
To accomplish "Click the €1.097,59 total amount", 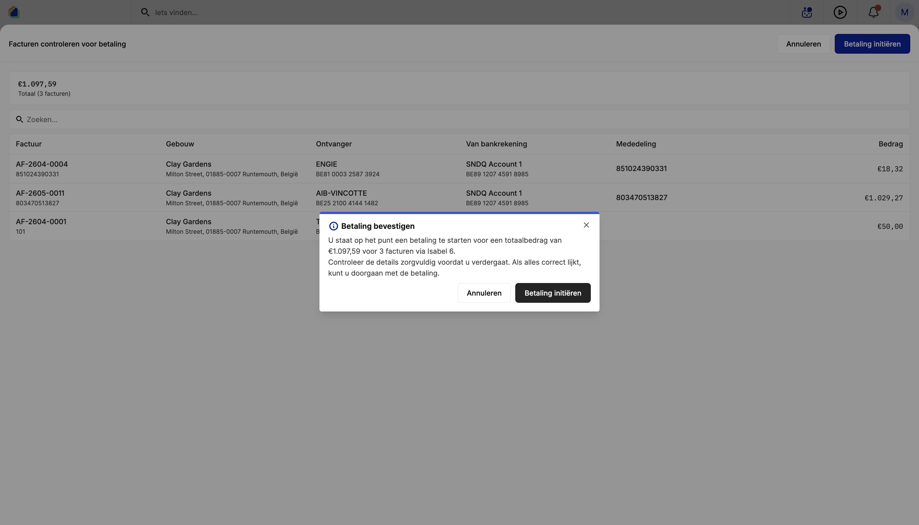I will (37, 84).
